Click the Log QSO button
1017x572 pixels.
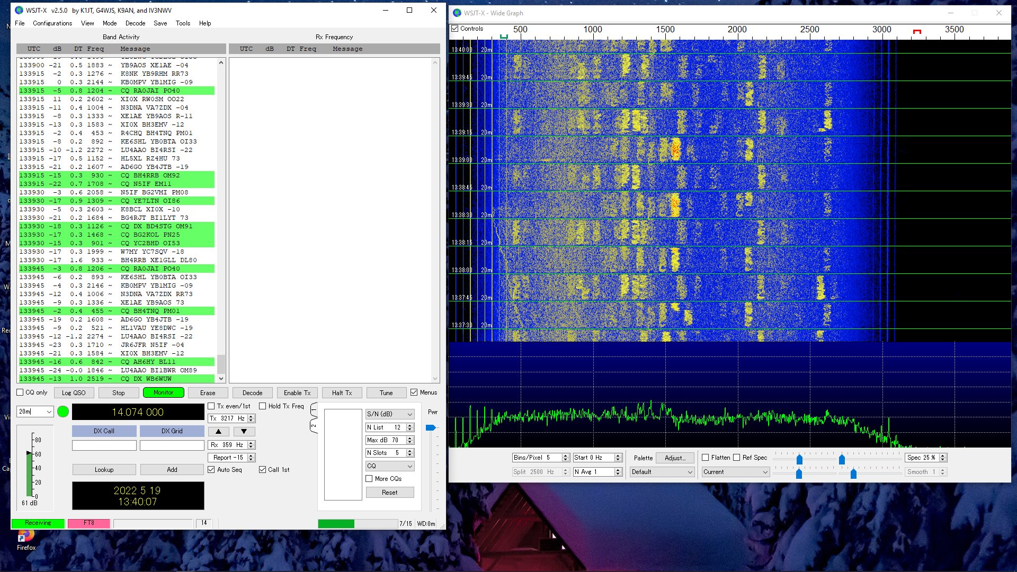[74, 393]
